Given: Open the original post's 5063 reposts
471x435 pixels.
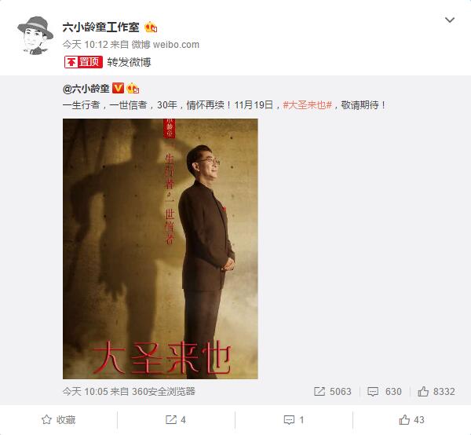Looking at the screenshot, I should coord(333,392).
